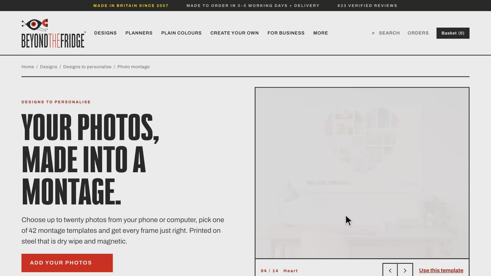The image size is (491, 276).
Task: Open the Planners menu
Action: (x=139, y=33)
